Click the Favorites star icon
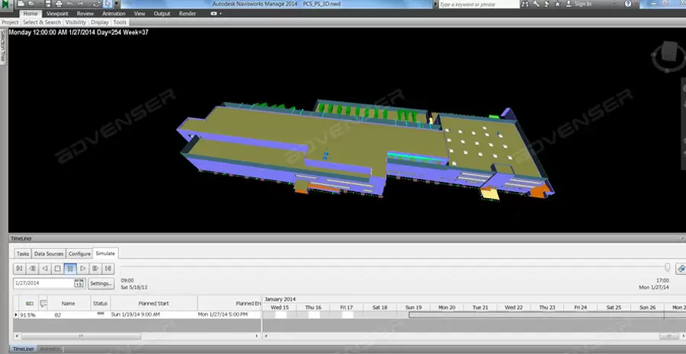This screenshot has height=354, width=686. (557, 4)
